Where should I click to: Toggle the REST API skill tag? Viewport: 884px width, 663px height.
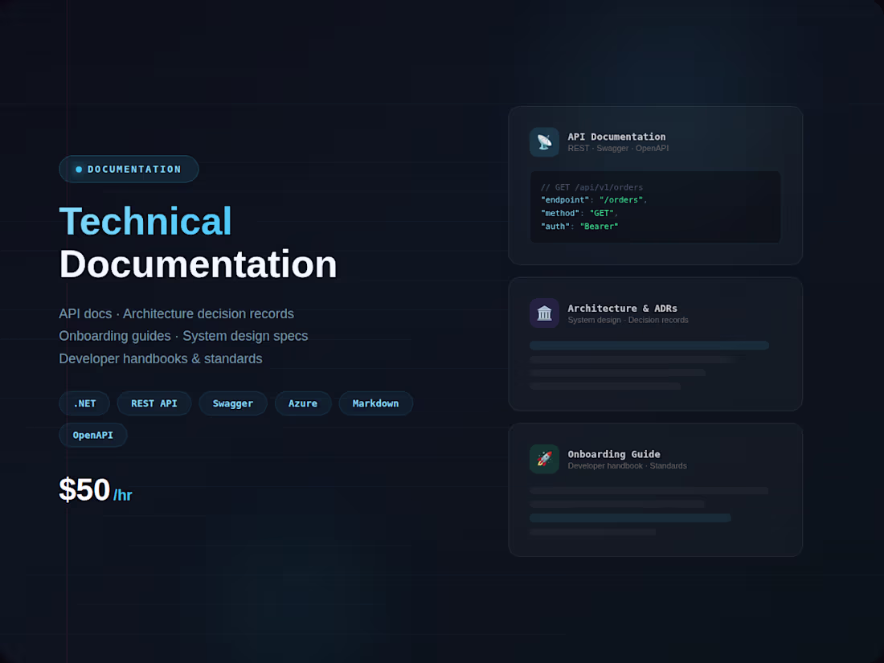153,403
